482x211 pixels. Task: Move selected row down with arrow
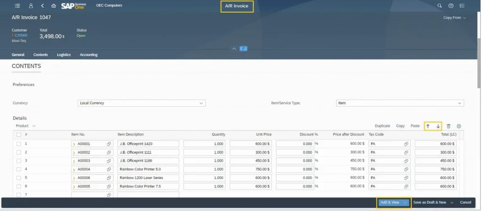tap(438, 126)
